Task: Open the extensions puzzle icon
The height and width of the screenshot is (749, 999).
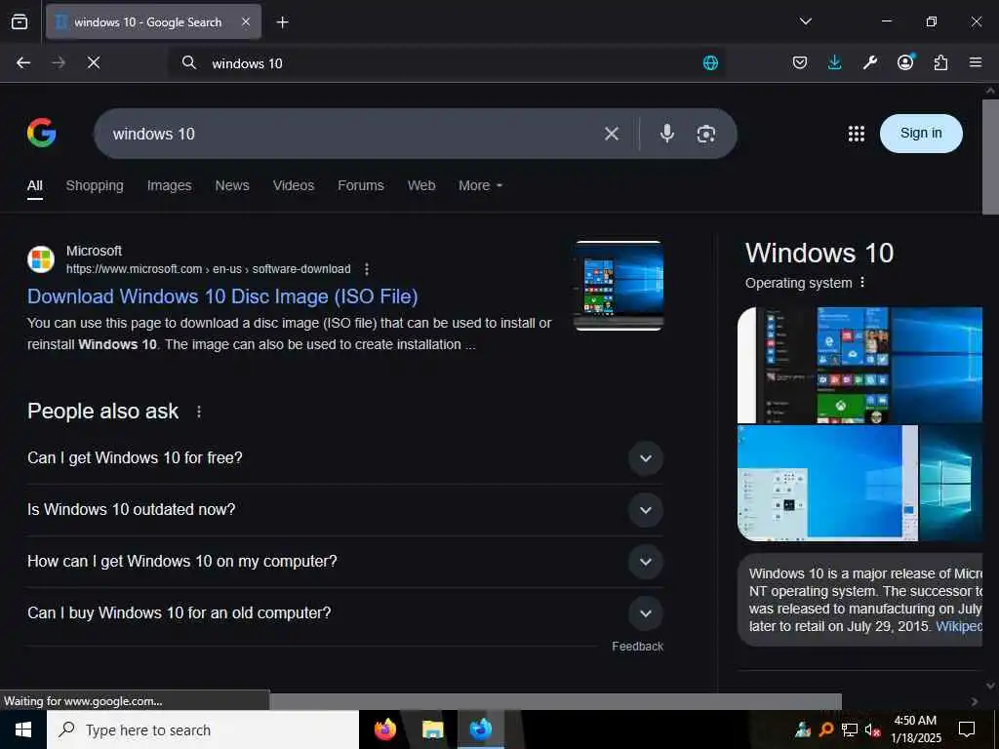Action: pos(940,62)
